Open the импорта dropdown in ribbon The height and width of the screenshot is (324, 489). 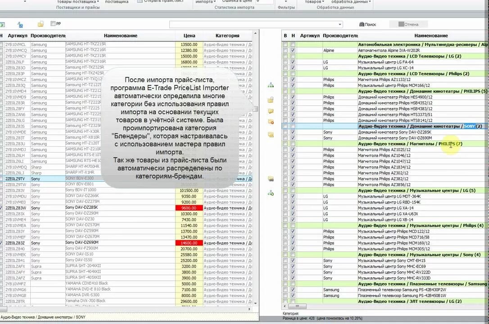pyautogui.click(x=205, y=1)
